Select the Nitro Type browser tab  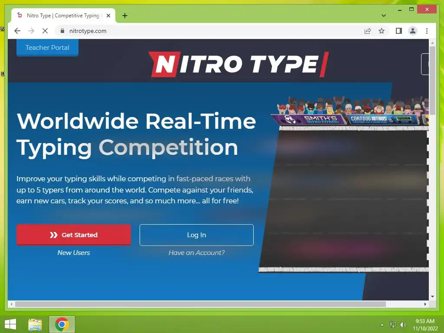63,16
